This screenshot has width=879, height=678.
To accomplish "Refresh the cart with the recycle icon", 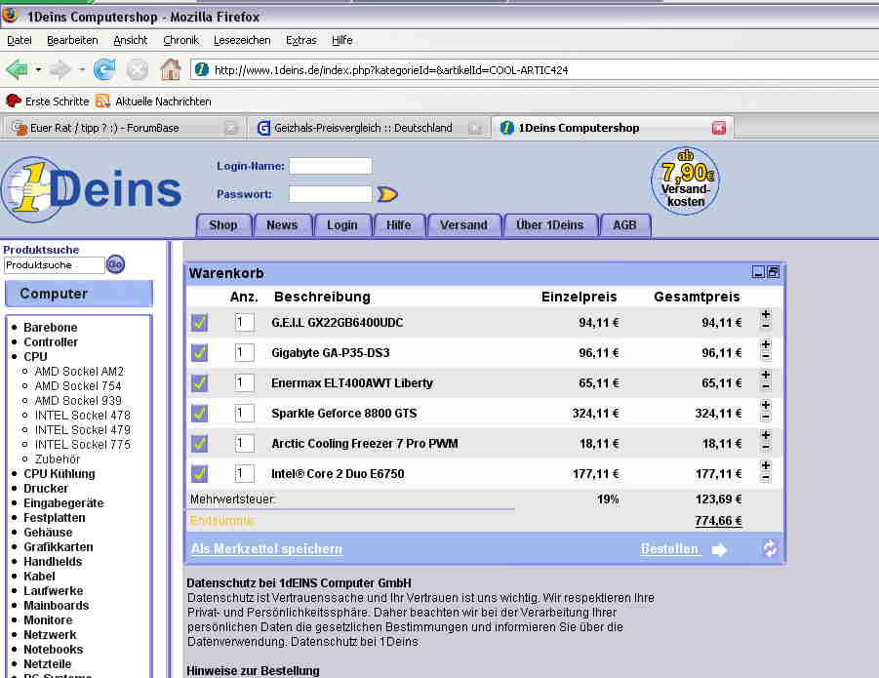I will pos(771,548).
